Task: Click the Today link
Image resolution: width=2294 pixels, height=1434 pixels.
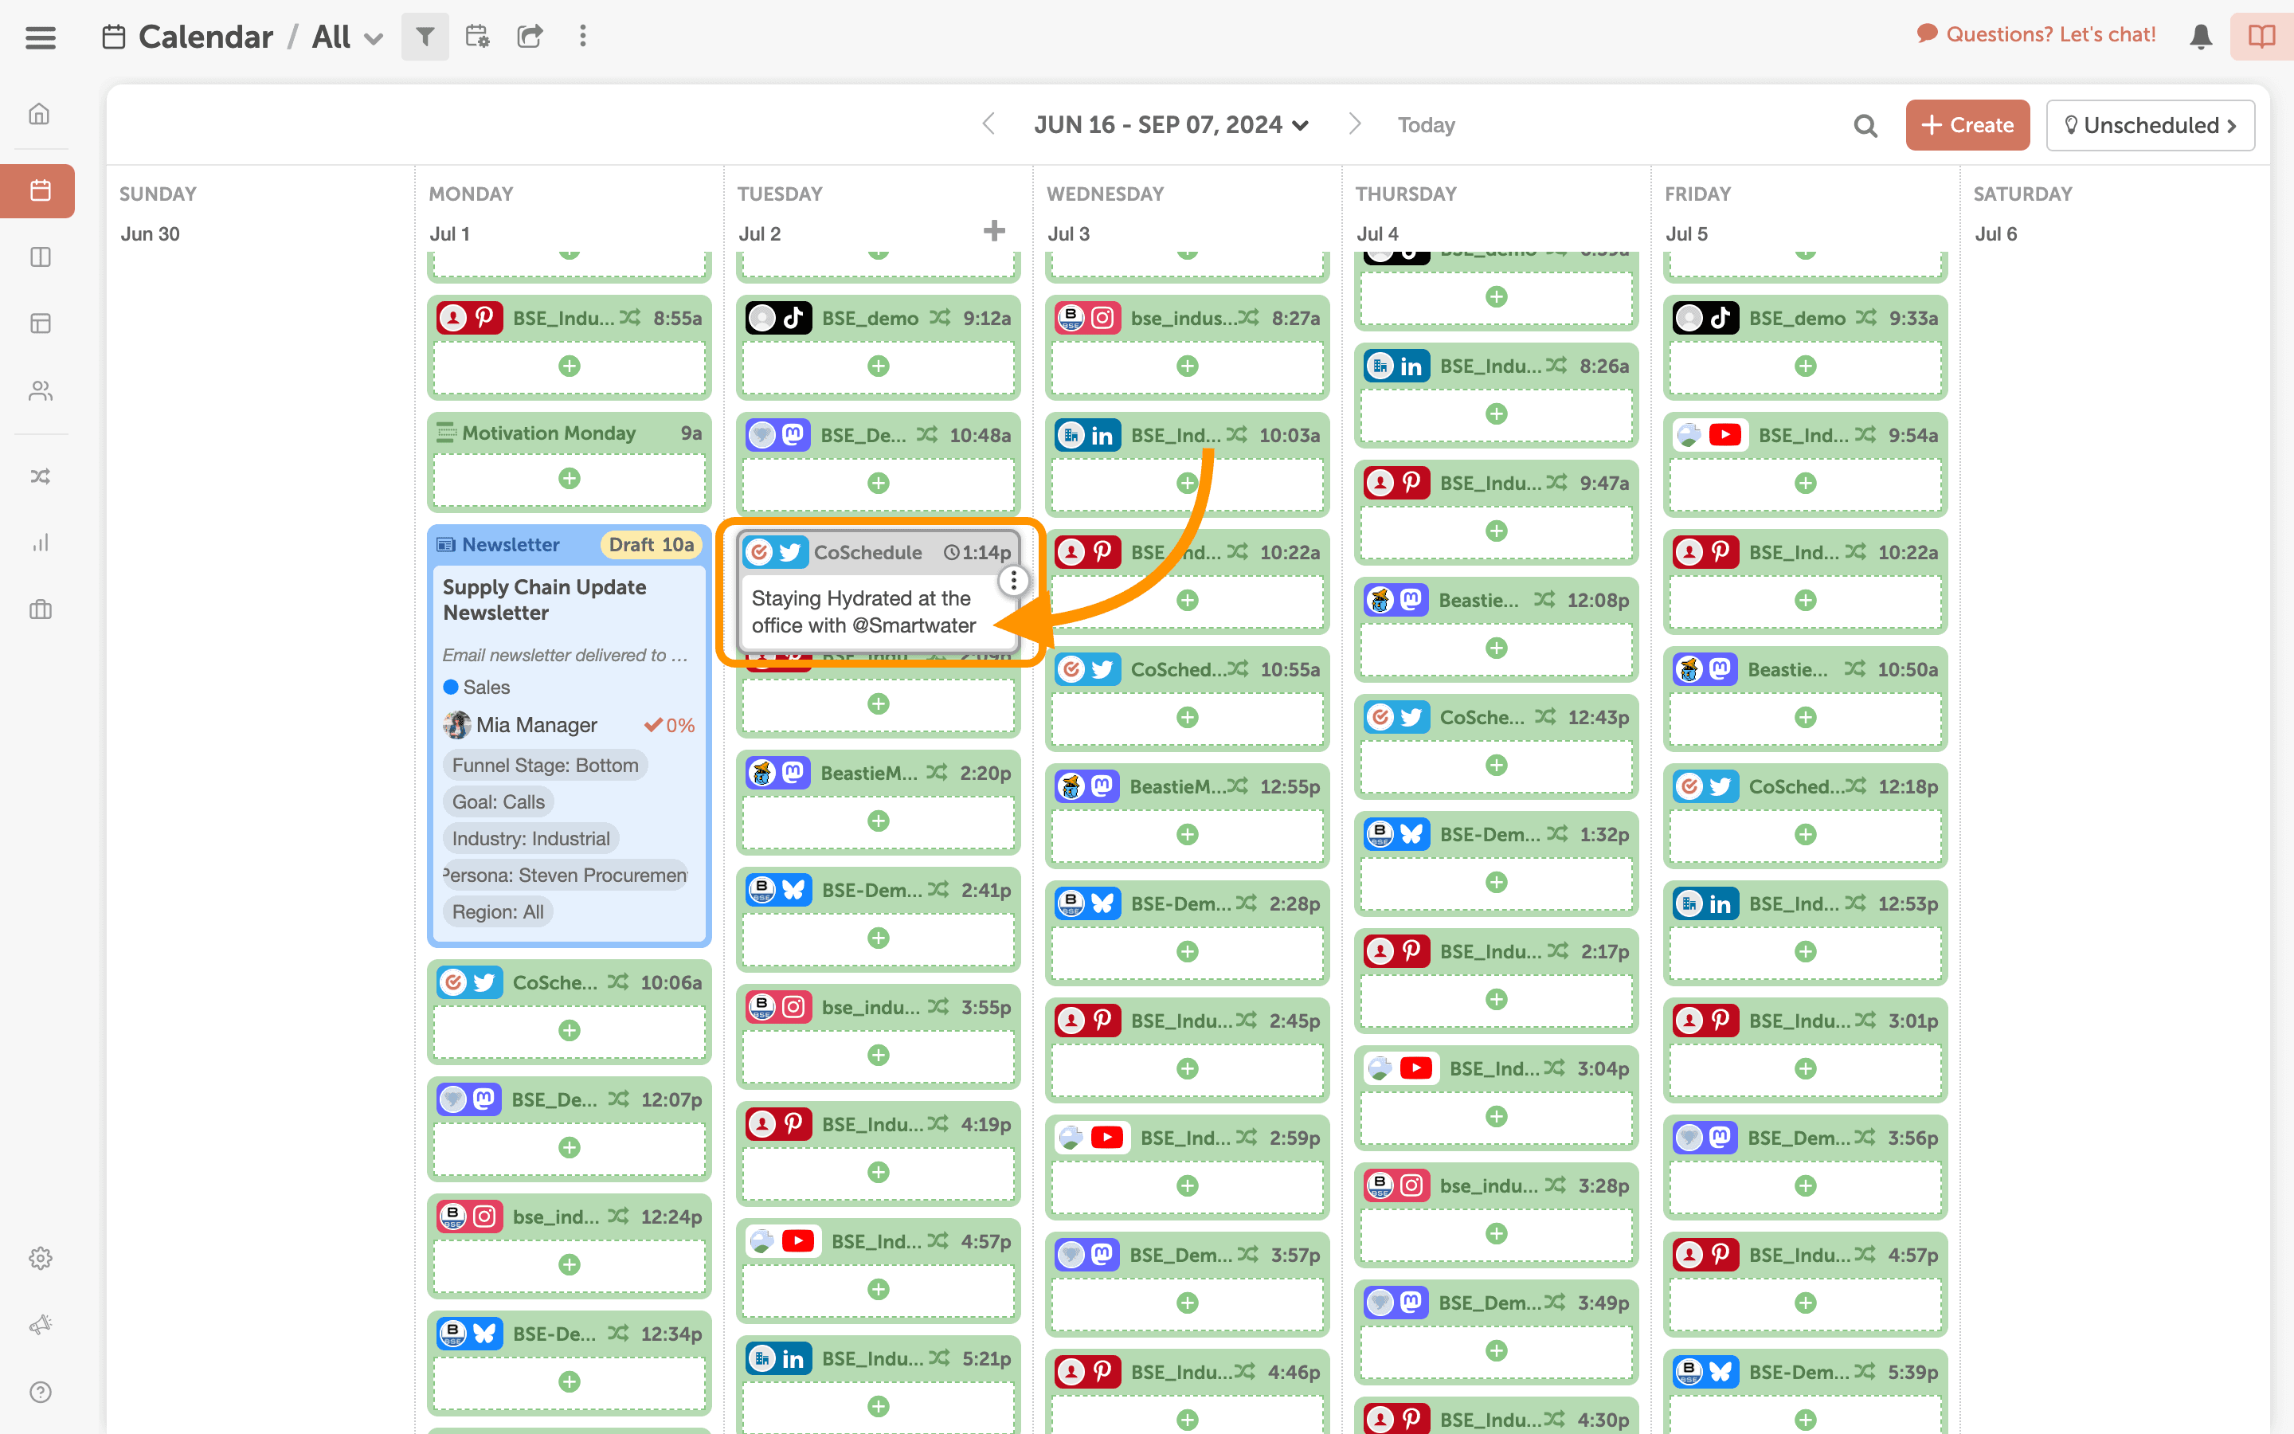Action: [x=1425, y=125]
